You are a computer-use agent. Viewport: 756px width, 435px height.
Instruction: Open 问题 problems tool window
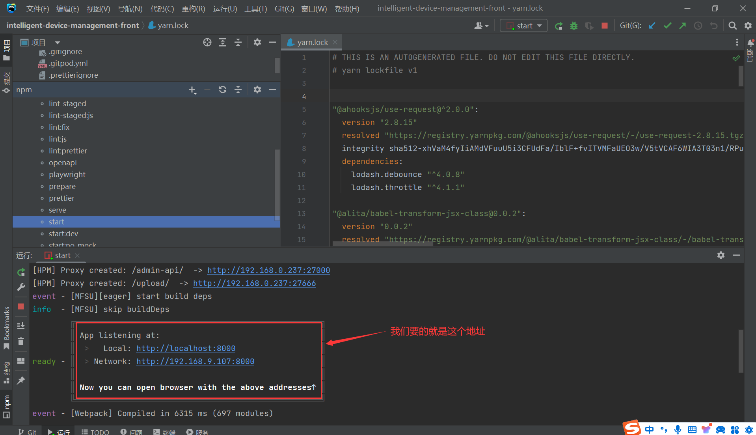point(131,431)
